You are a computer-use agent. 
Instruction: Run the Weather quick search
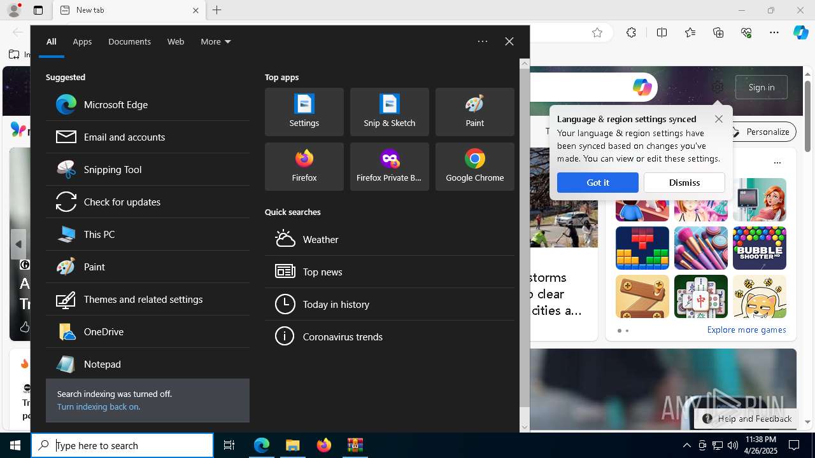tap(390, 239)
